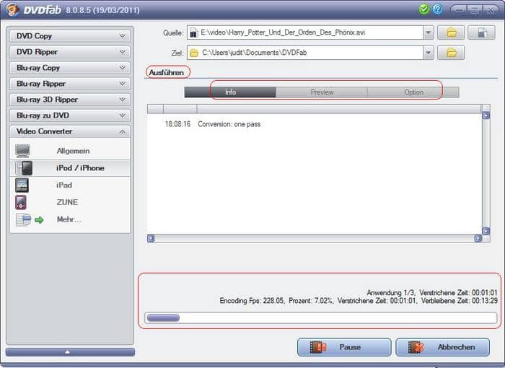Click film icon on Pause button
This screenshot has height=368, width=505.
tap(318, 347)
